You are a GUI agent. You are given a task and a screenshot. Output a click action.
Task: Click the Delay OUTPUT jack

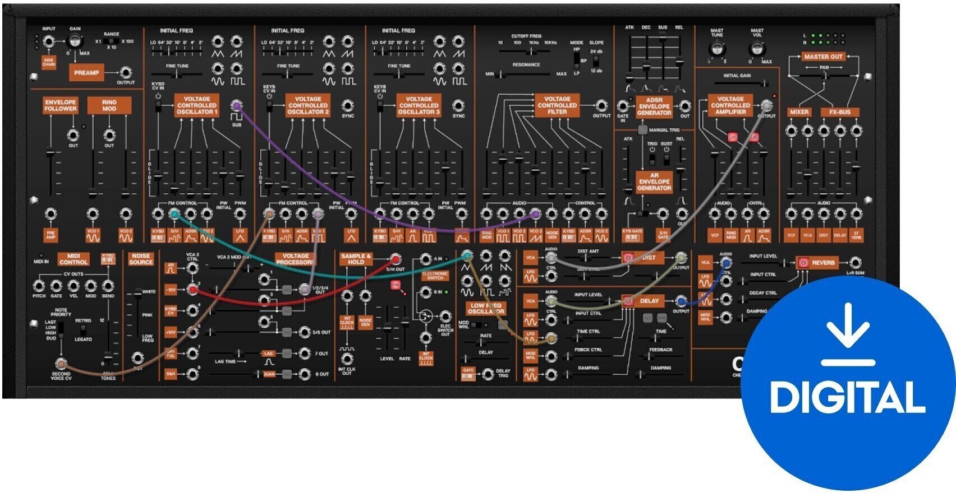click(681, 301)
